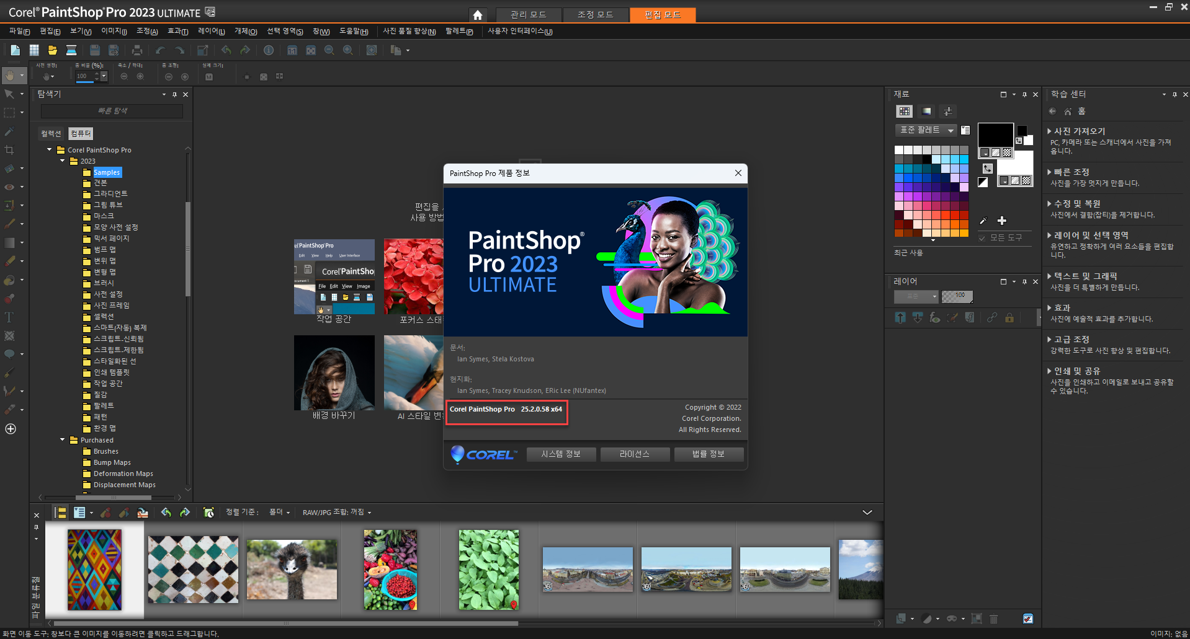The width and height of the screenshot is (1190, 639).
Task: Open the 레이어 menu
Action: (211, 31)
